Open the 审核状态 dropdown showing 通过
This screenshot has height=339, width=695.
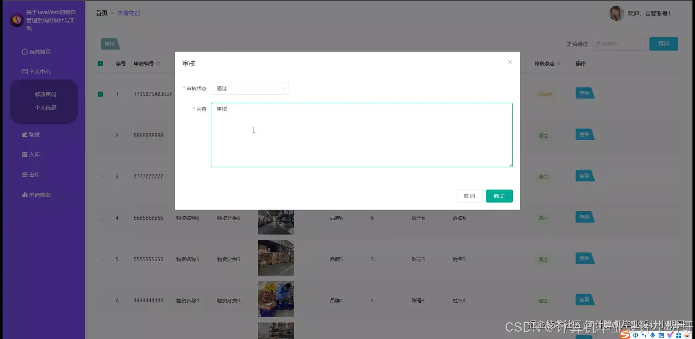tap(250, 88)
